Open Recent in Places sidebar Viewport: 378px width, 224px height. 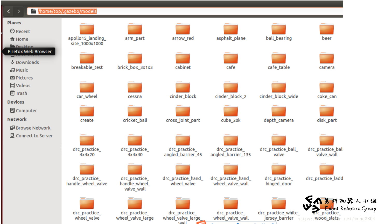20,31
